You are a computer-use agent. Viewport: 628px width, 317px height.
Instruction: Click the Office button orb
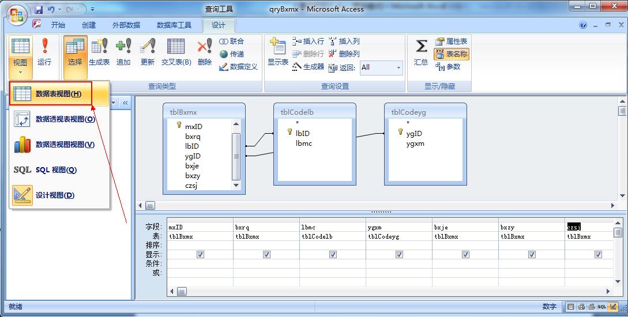16,16
